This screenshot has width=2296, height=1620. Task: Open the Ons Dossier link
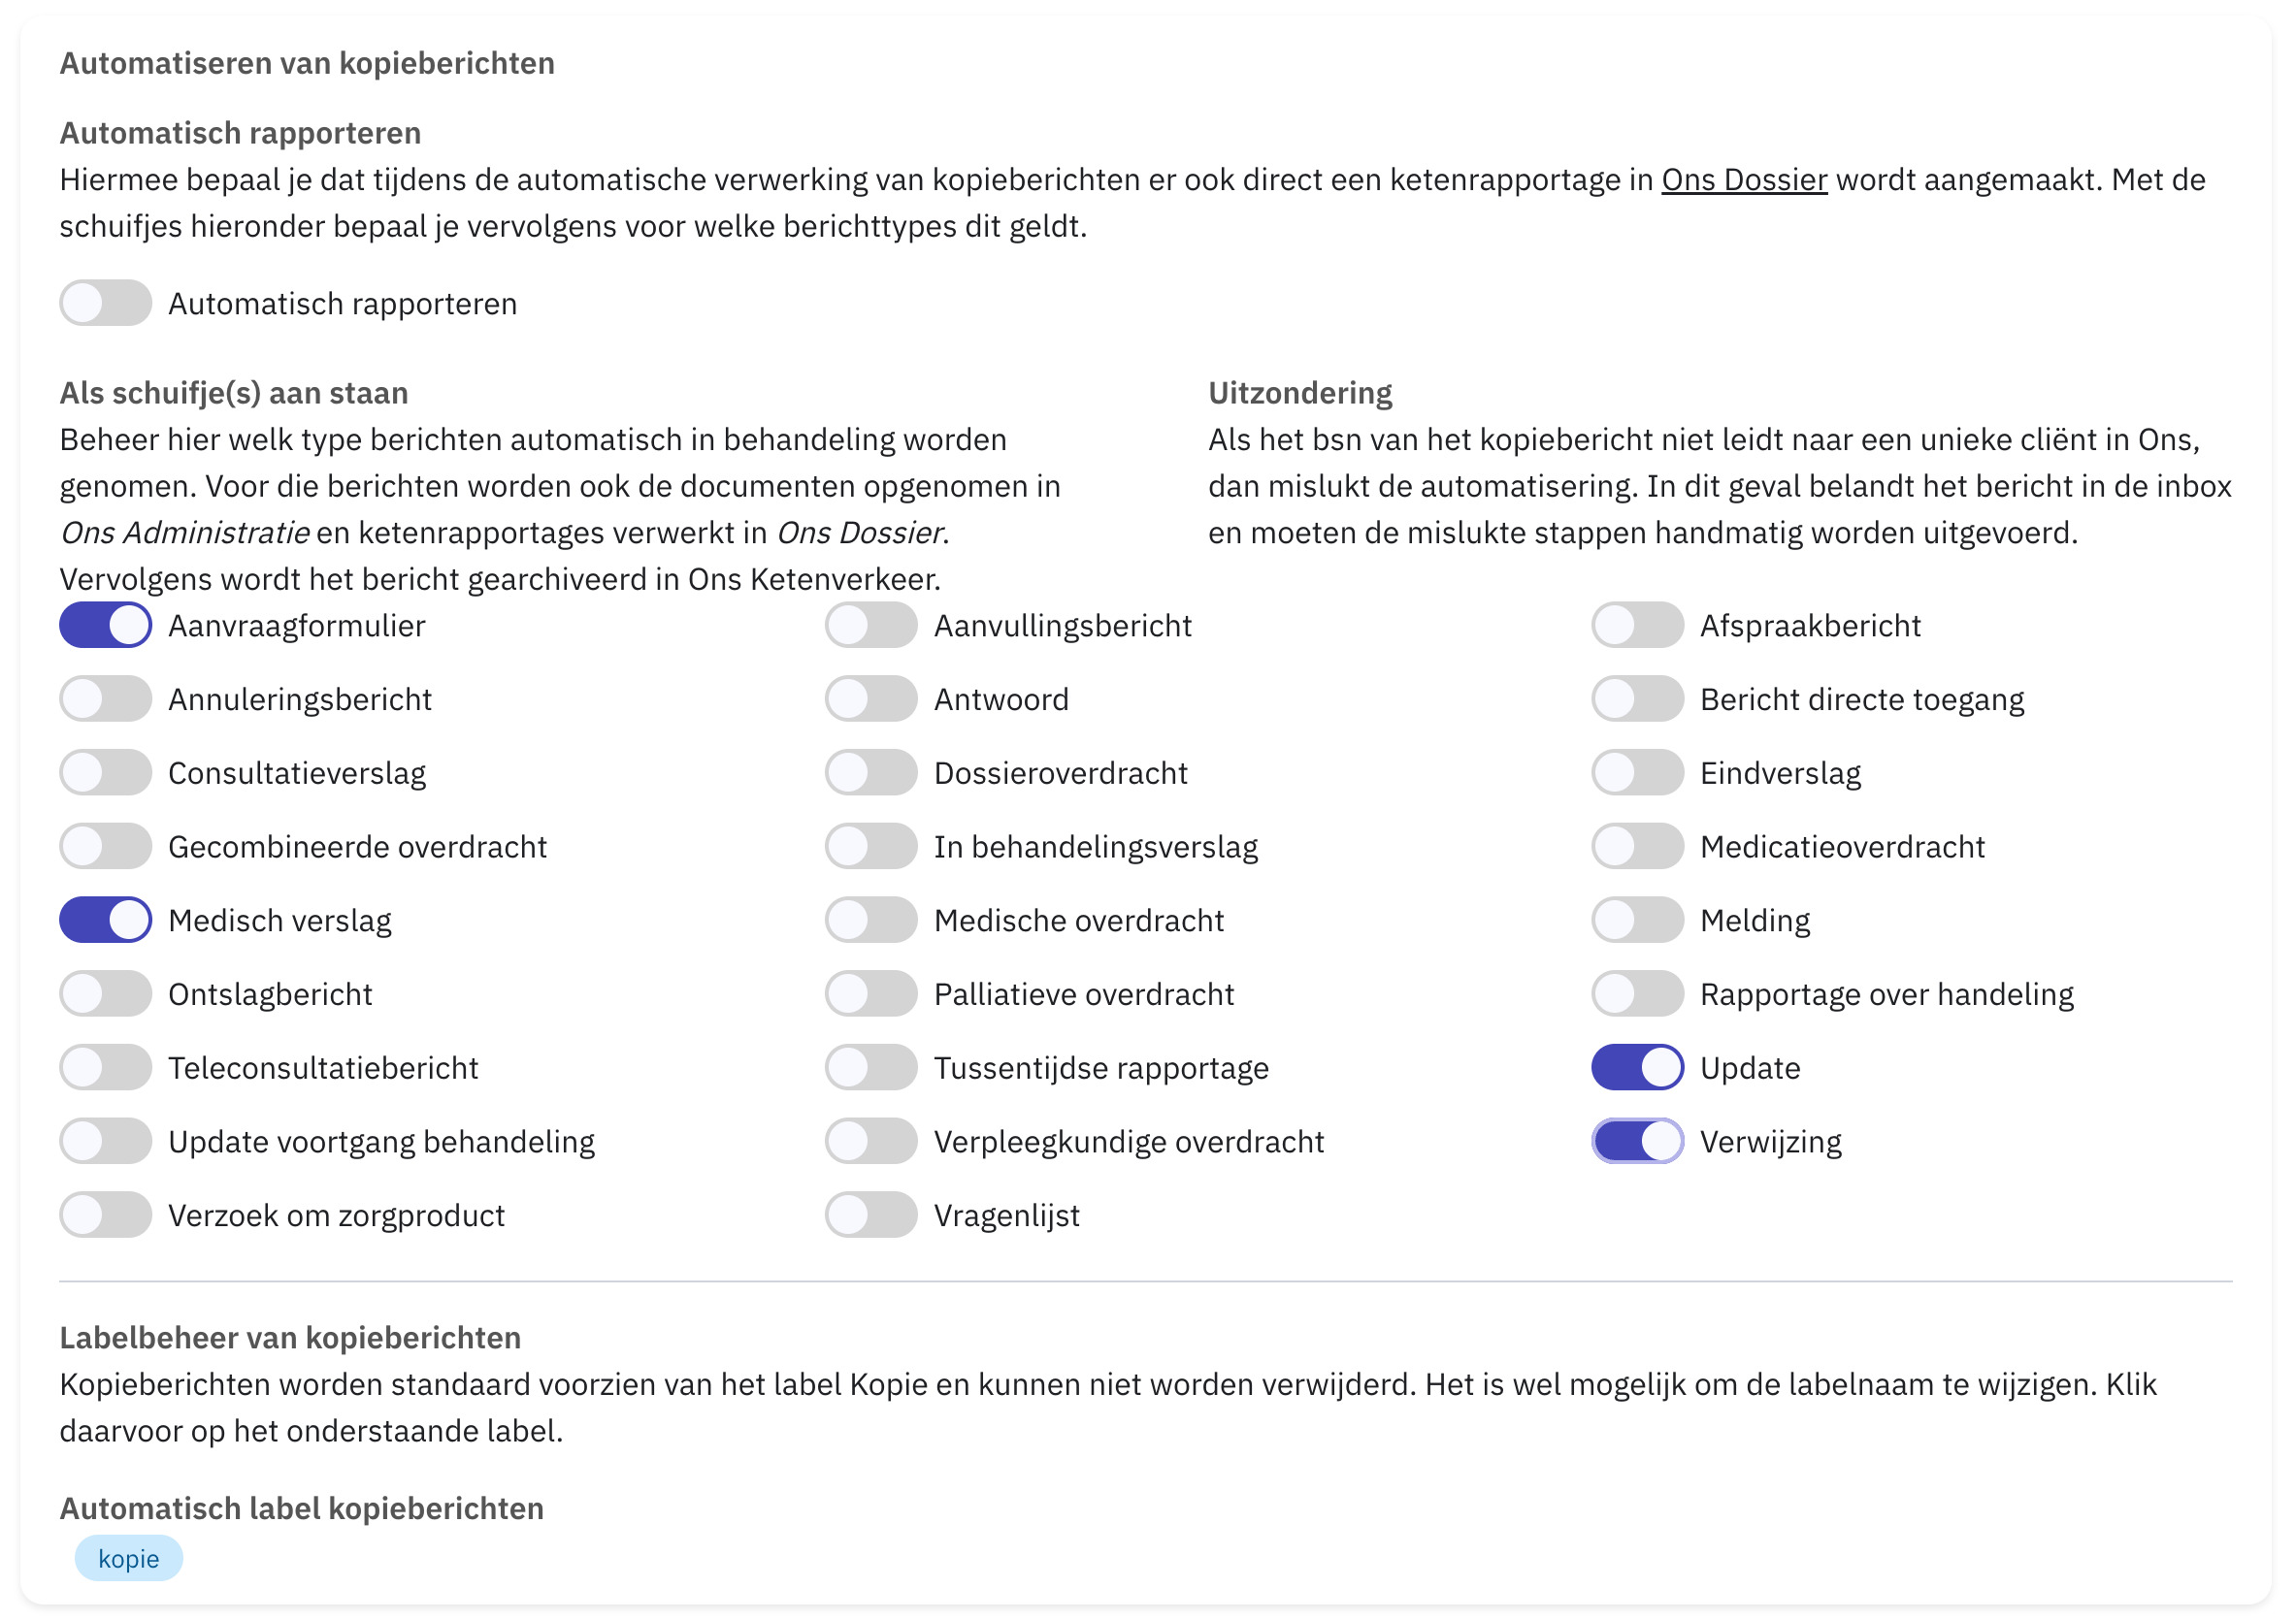(1745, 179)
